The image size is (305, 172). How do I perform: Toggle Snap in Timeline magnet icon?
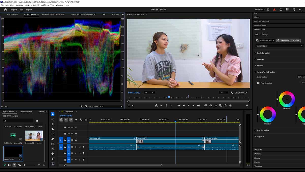[x=66, y=119]
